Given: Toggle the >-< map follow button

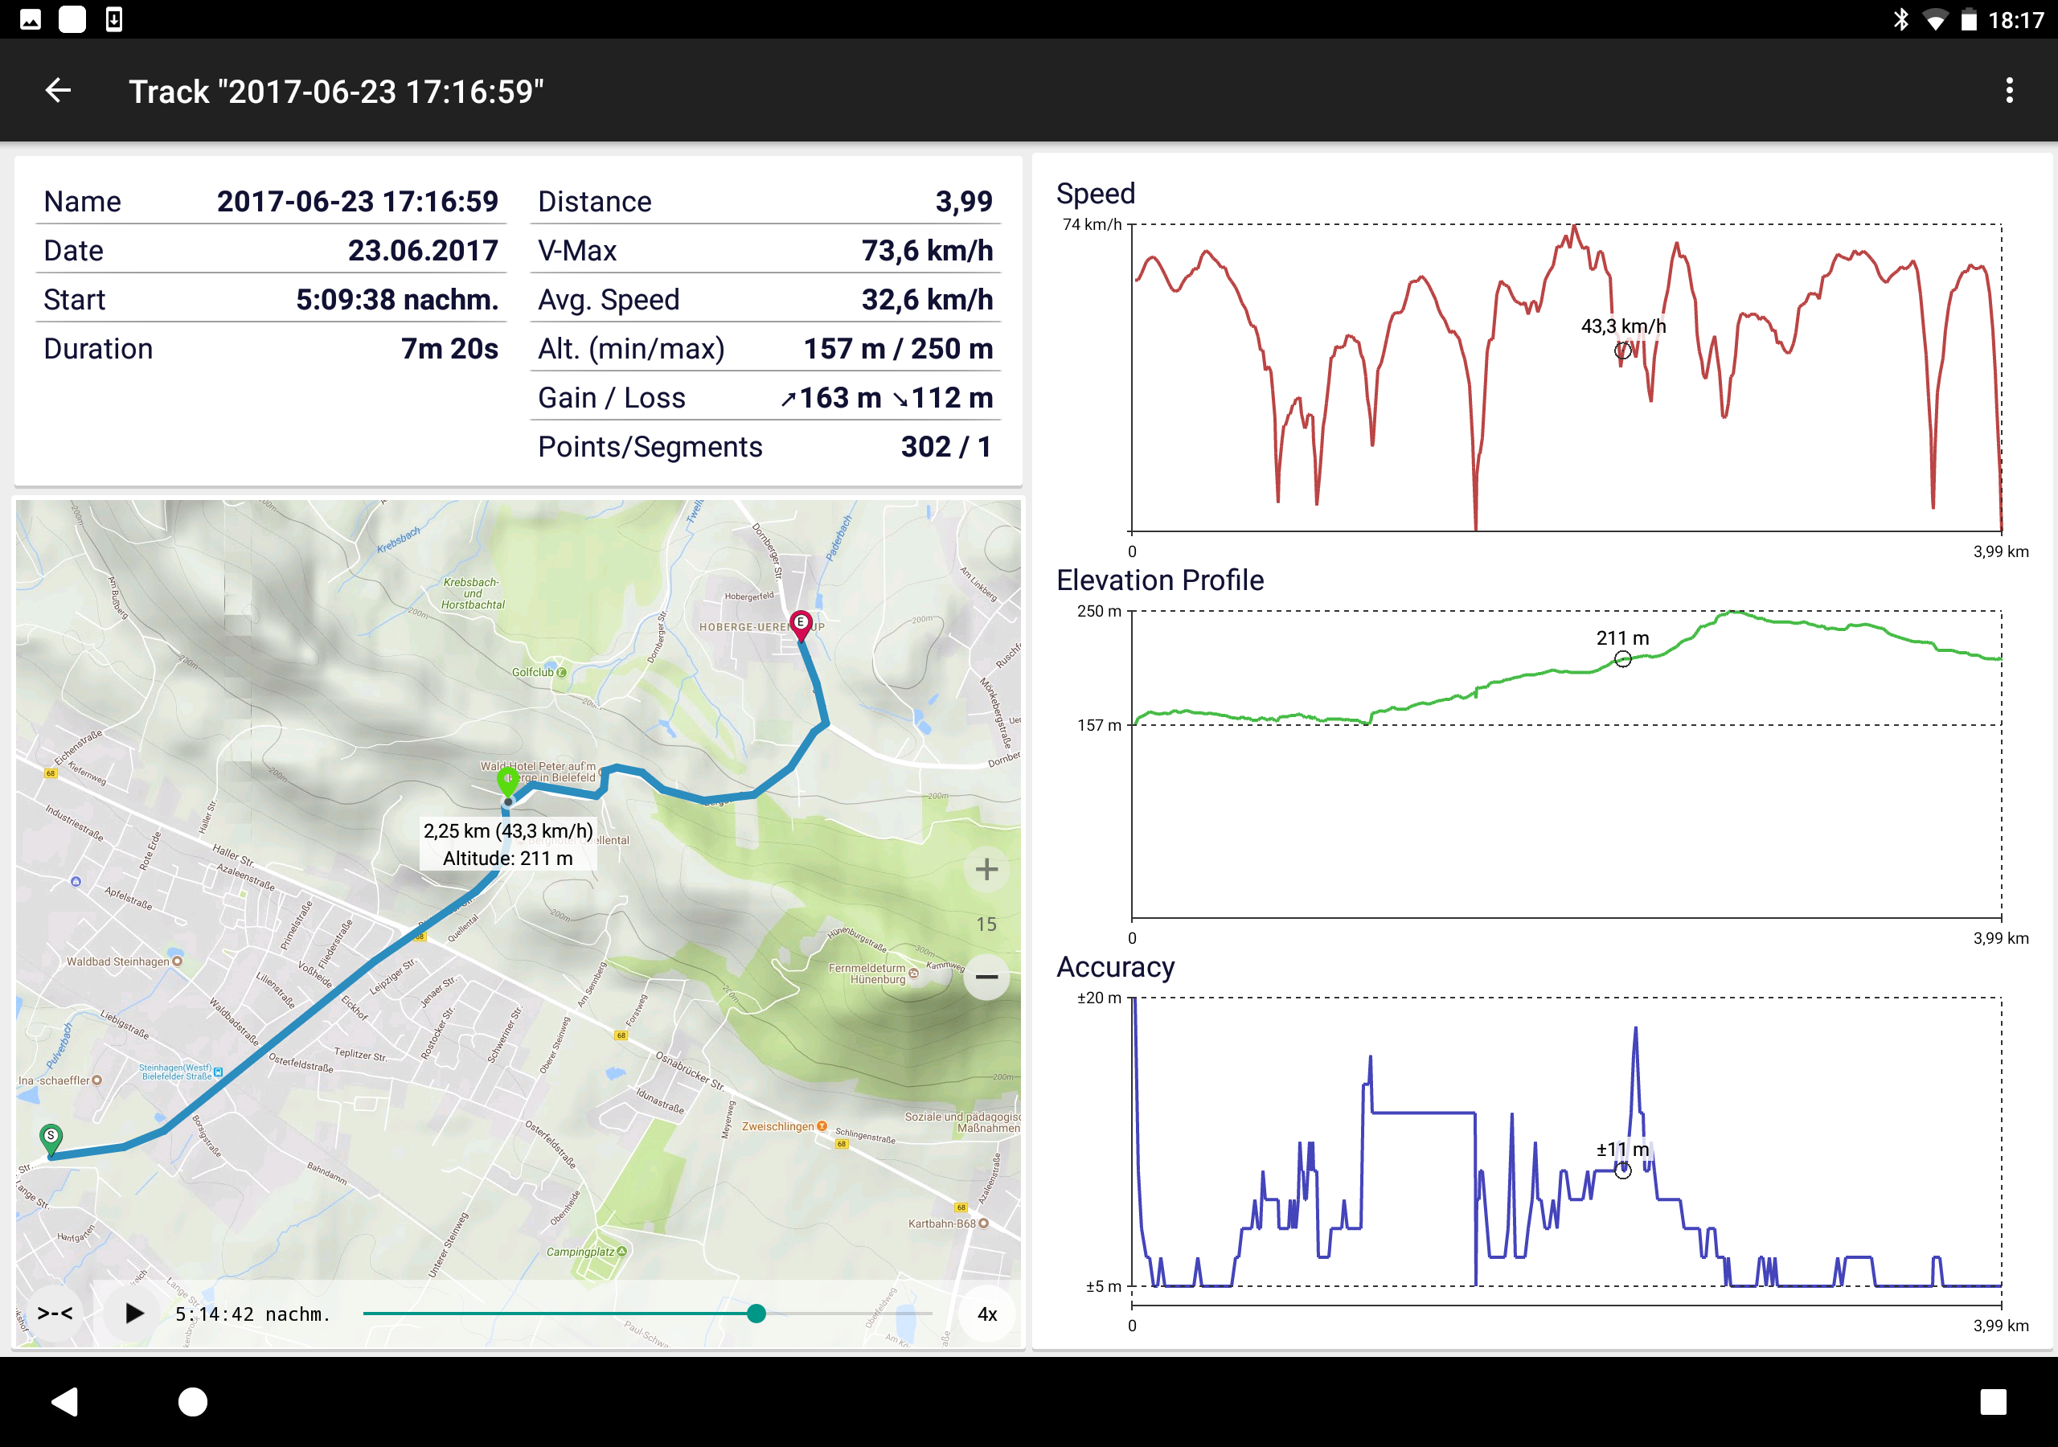Looking at the screenshot, I should [x=55, y=1314].
